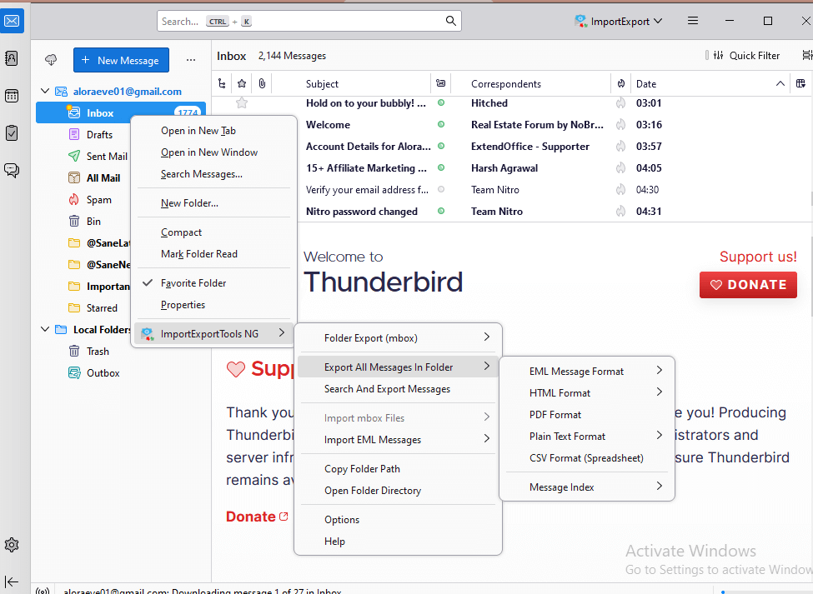The image size is (813, 594).
Task: Click junk icon on Harsh Agrawal row
Action: click(x=620, y=167)
